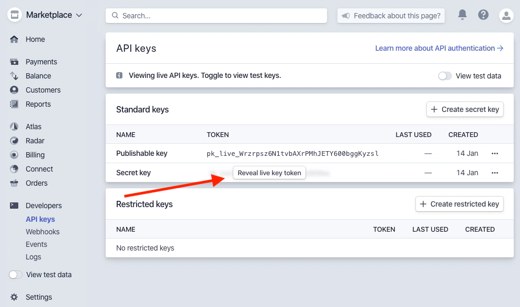This screenshot has height=307, width=520.
Task: Open Events under Developers
Action: click(37, 244)
